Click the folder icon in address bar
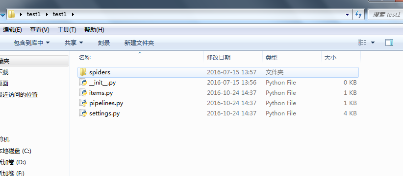 (11, 14)
